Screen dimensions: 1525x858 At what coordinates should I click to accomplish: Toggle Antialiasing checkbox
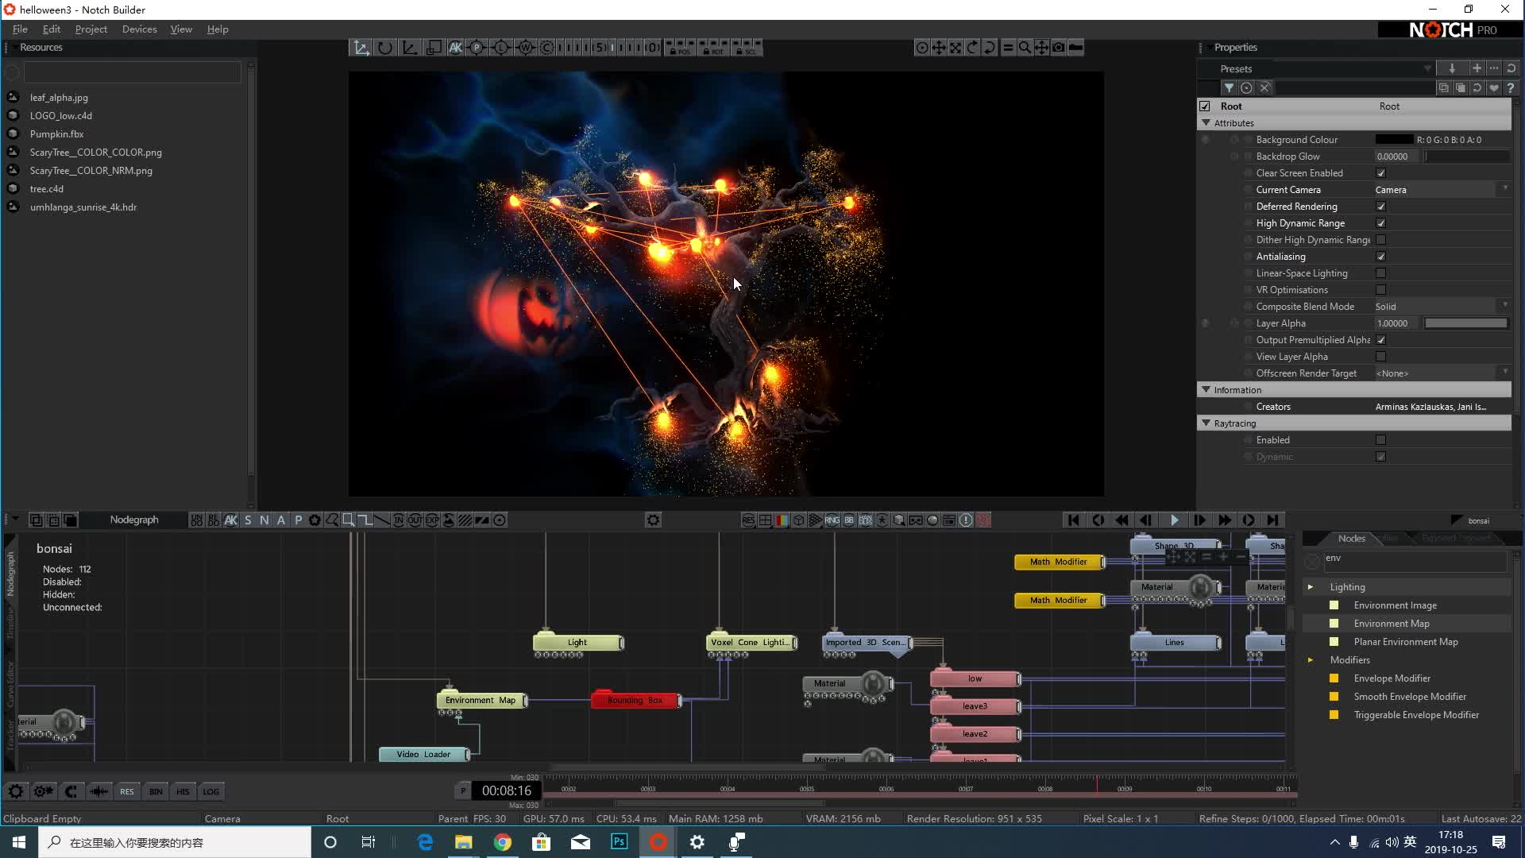[1380, 257]
